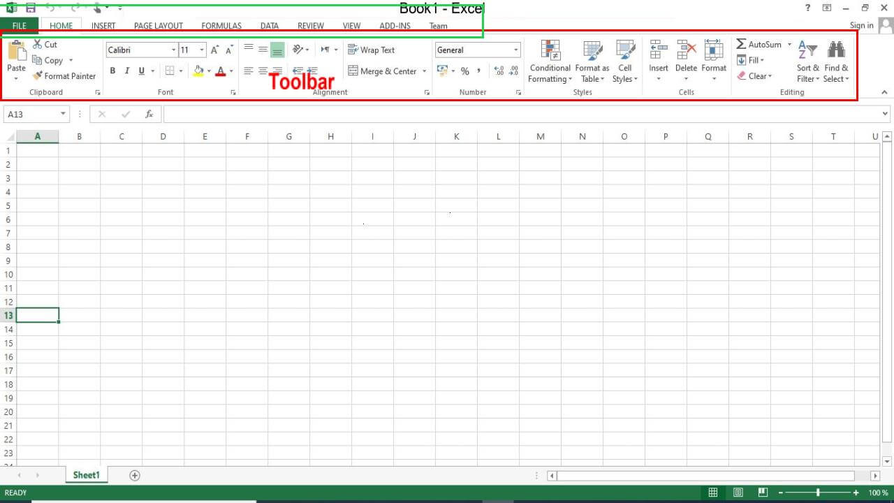Add a new sheet with plus icon
Screen dimensions: 894x503
135,475
